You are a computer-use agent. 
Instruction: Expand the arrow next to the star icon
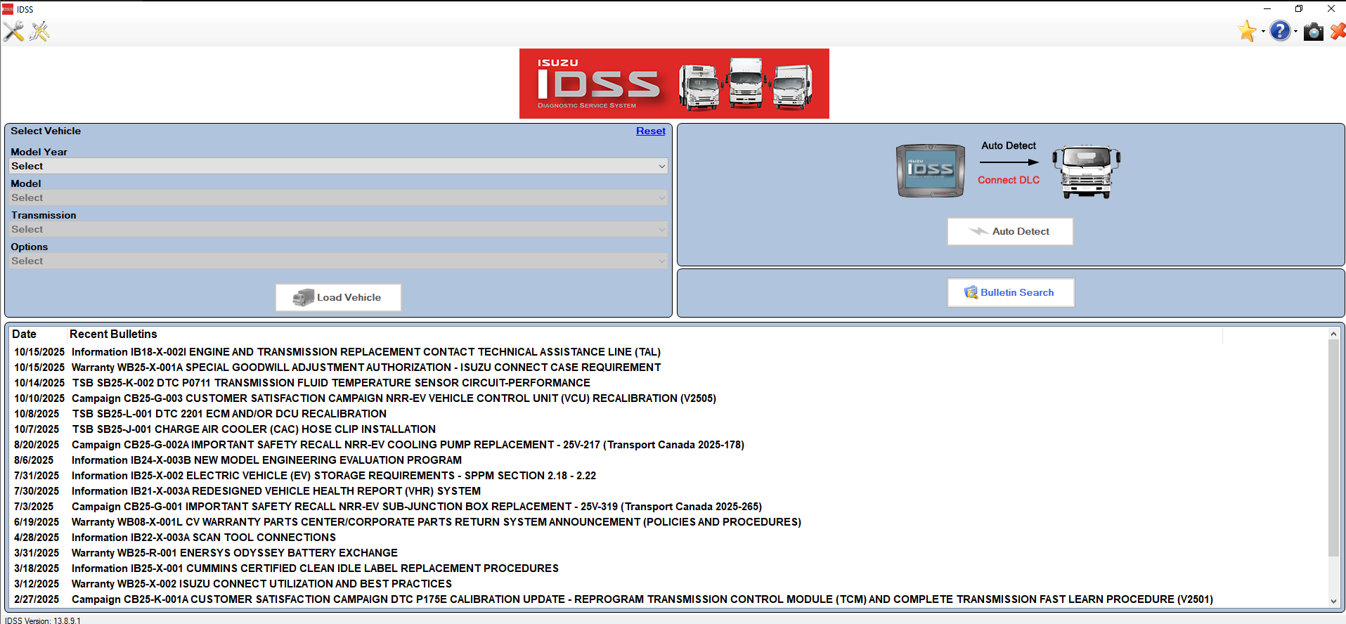point(1263,32)
